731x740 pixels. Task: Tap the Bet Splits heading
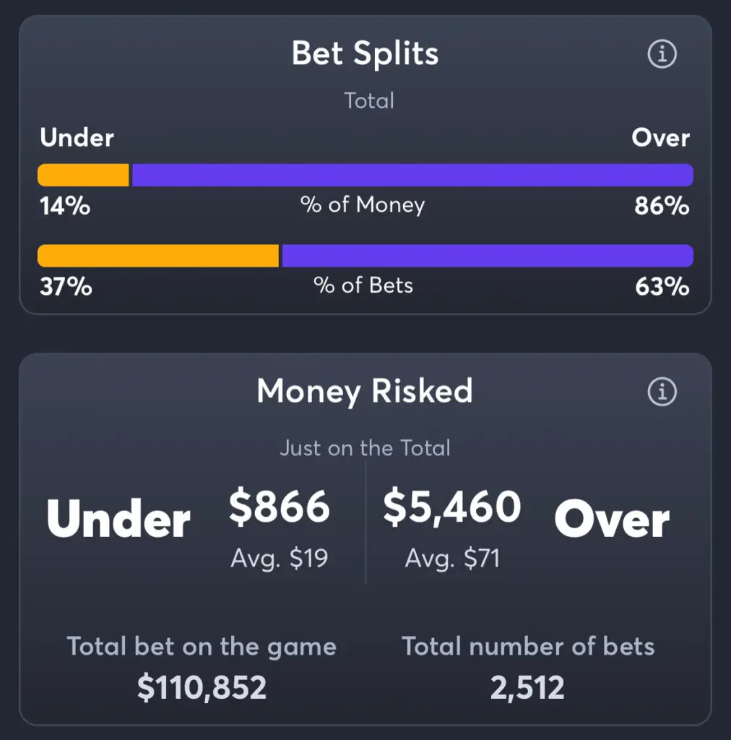[x=365, y=53]
